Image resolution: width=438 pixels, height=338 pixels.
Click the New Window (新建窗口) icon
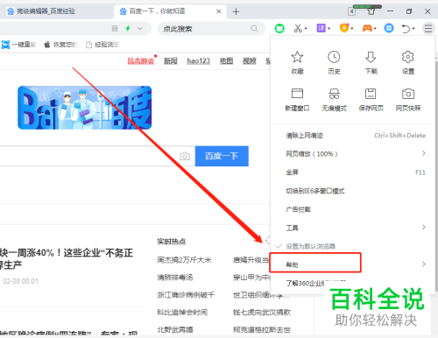[x=297, y=94]
